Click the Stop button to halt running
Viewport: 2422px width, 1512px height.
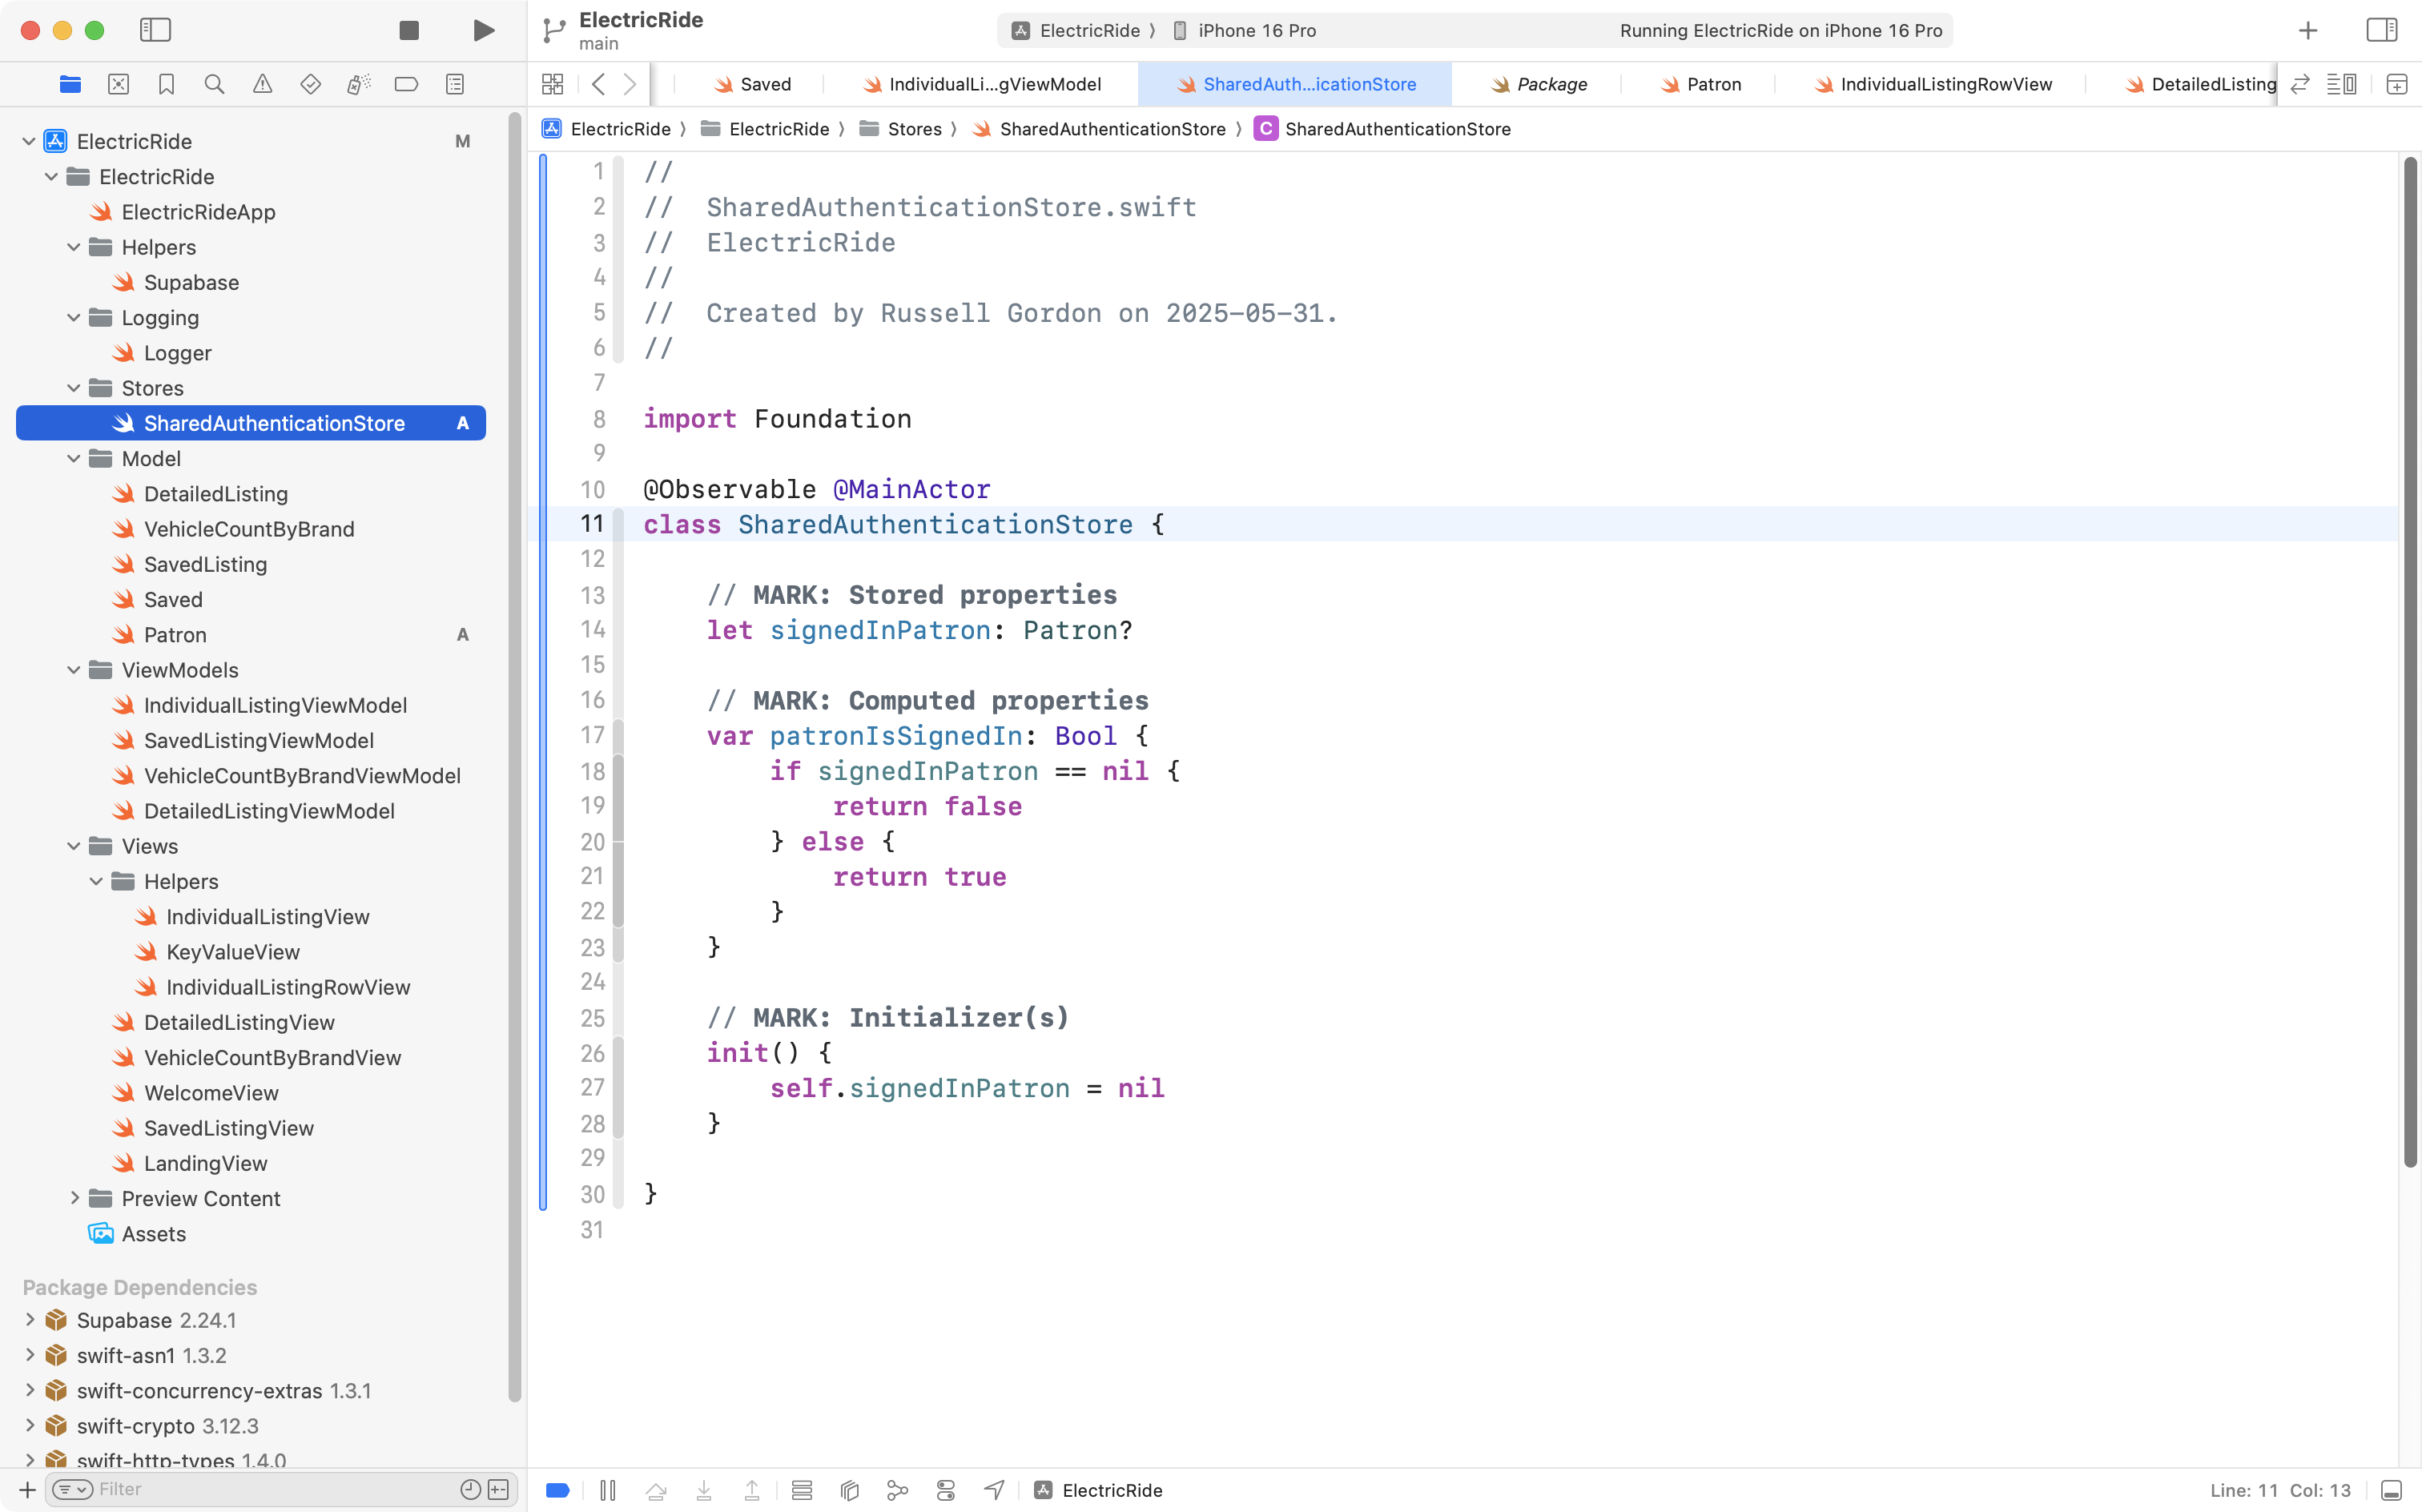tap(408, 30)
